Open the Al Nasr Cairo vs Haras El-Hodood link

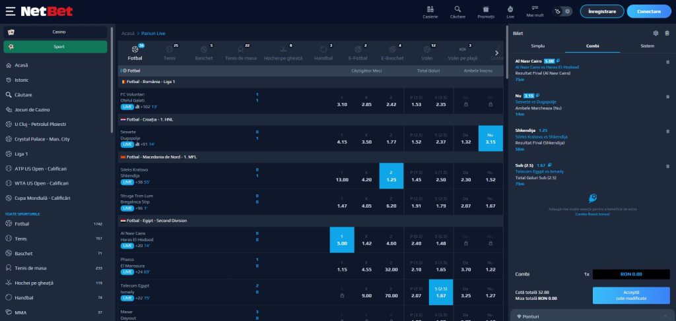pyautogui.click(x=547, y=67)
